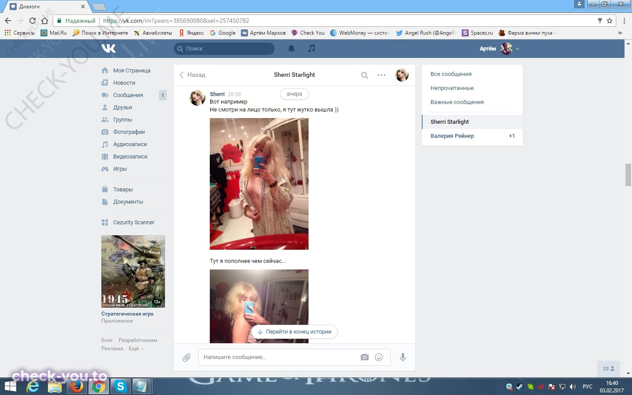
Task: Open the Chrome three-dot menu
Action: (624, 21)
